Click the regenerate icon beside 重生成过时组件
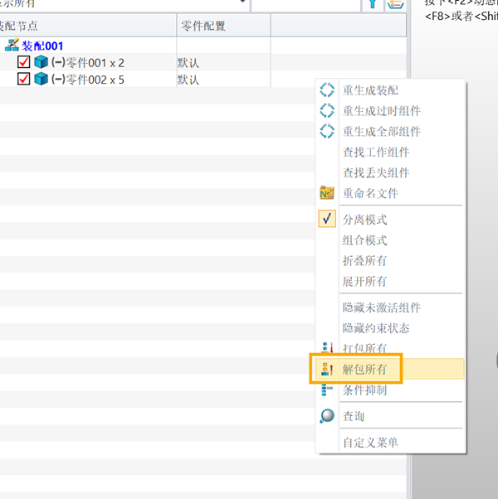498x499 pixels. [x=327, y=111]
